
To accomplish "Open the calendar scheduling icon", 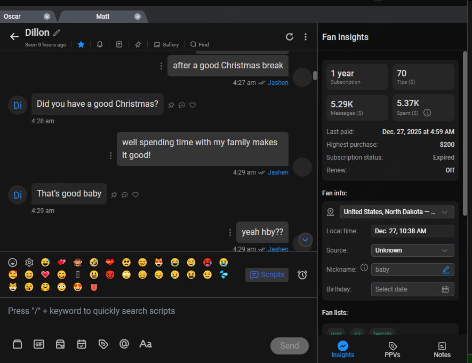I will (82, 344).
